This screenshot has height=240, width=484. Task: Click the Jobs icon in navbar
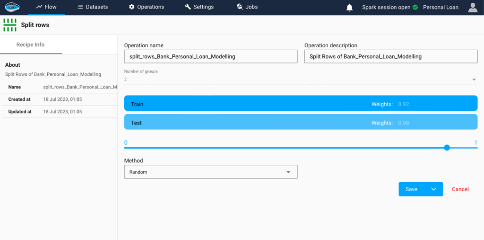(240, 7)
